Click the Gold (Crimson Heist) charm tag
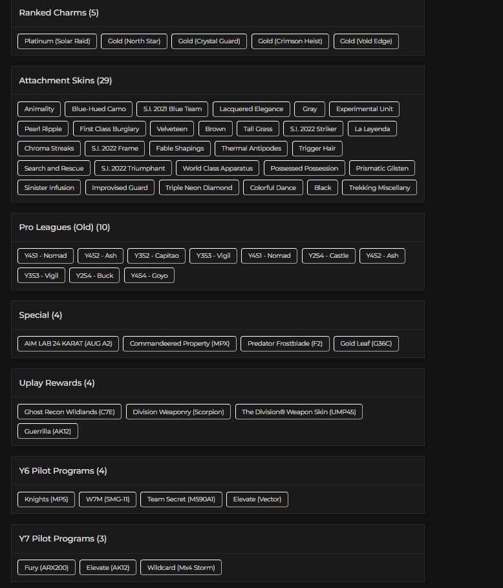The width and height of the screenshot is (503, 588). (x=290, y=41)
